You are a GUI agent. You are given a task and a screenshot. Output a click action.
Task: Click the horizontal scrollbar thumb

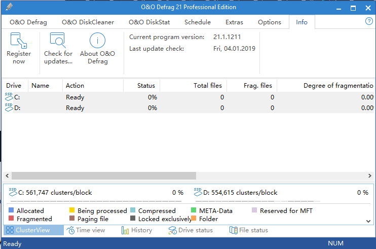click(x=104, y=175)
